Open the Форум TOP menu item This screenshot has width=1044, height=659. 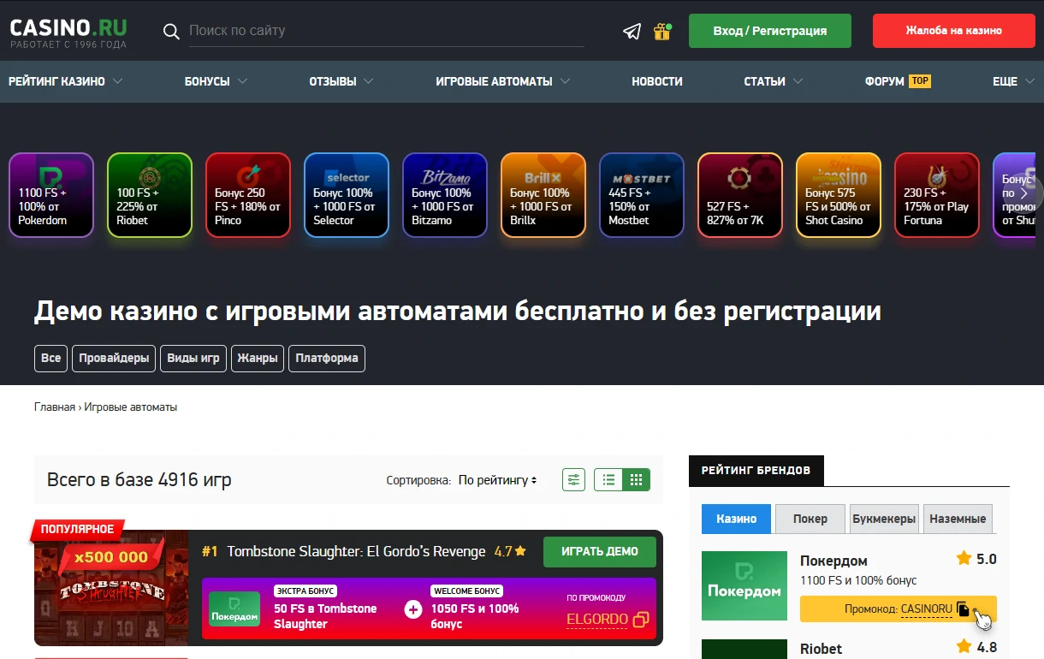coord(898,81)
